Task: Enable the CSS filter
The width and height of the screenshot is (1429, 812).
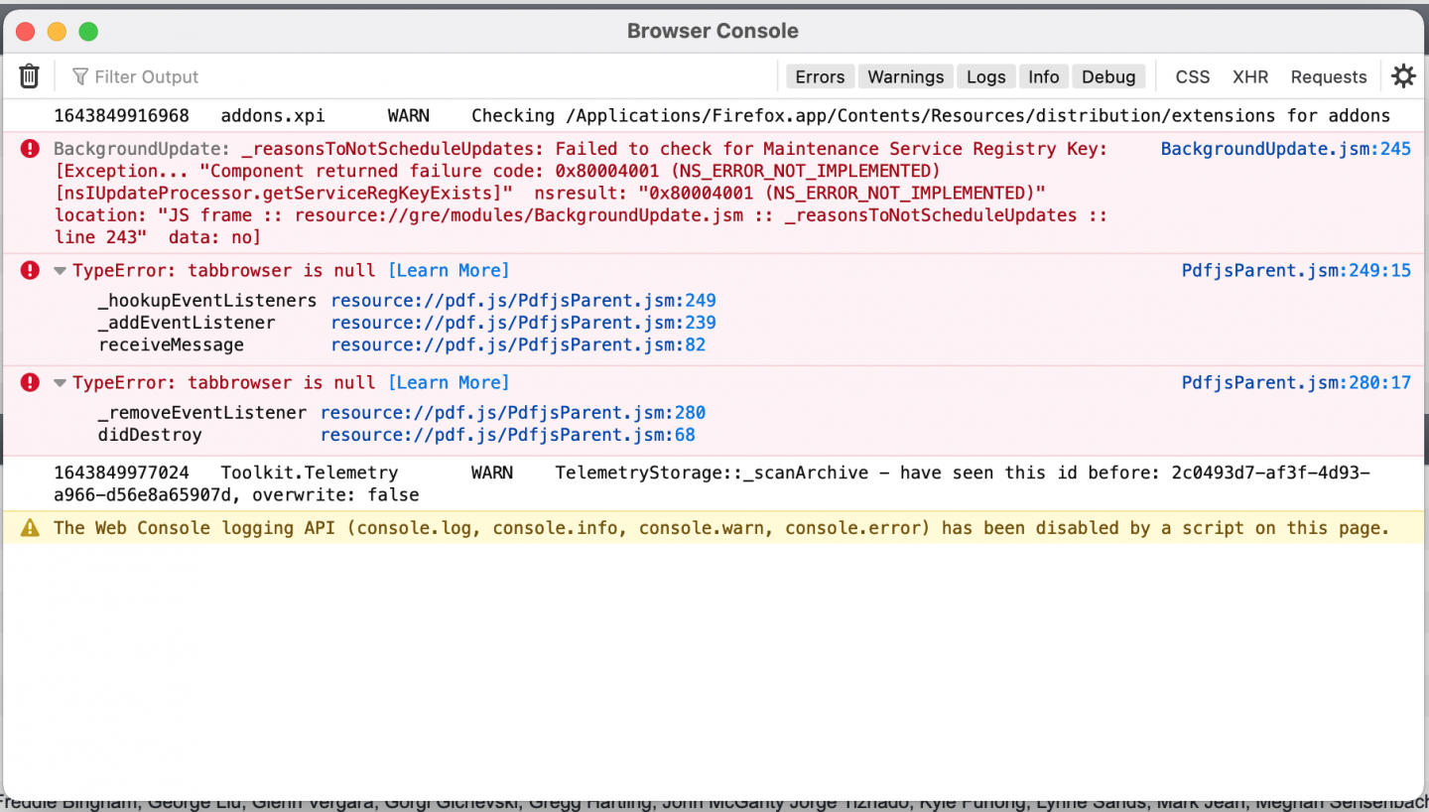Action: pyautogui.click(x=1193, y=76)
